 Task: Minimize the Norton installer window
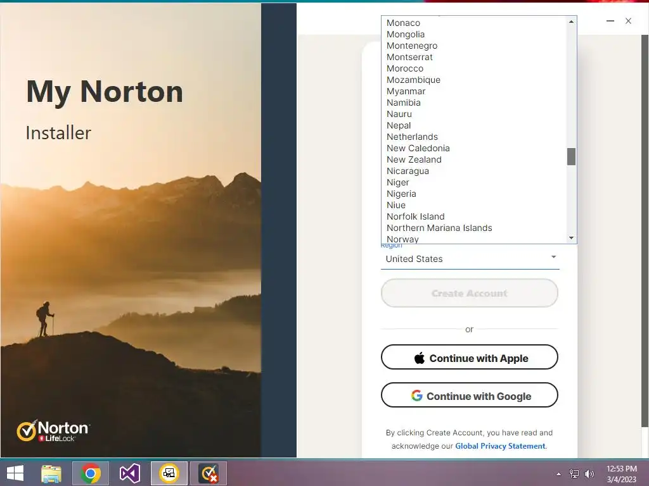click(610, 21)
